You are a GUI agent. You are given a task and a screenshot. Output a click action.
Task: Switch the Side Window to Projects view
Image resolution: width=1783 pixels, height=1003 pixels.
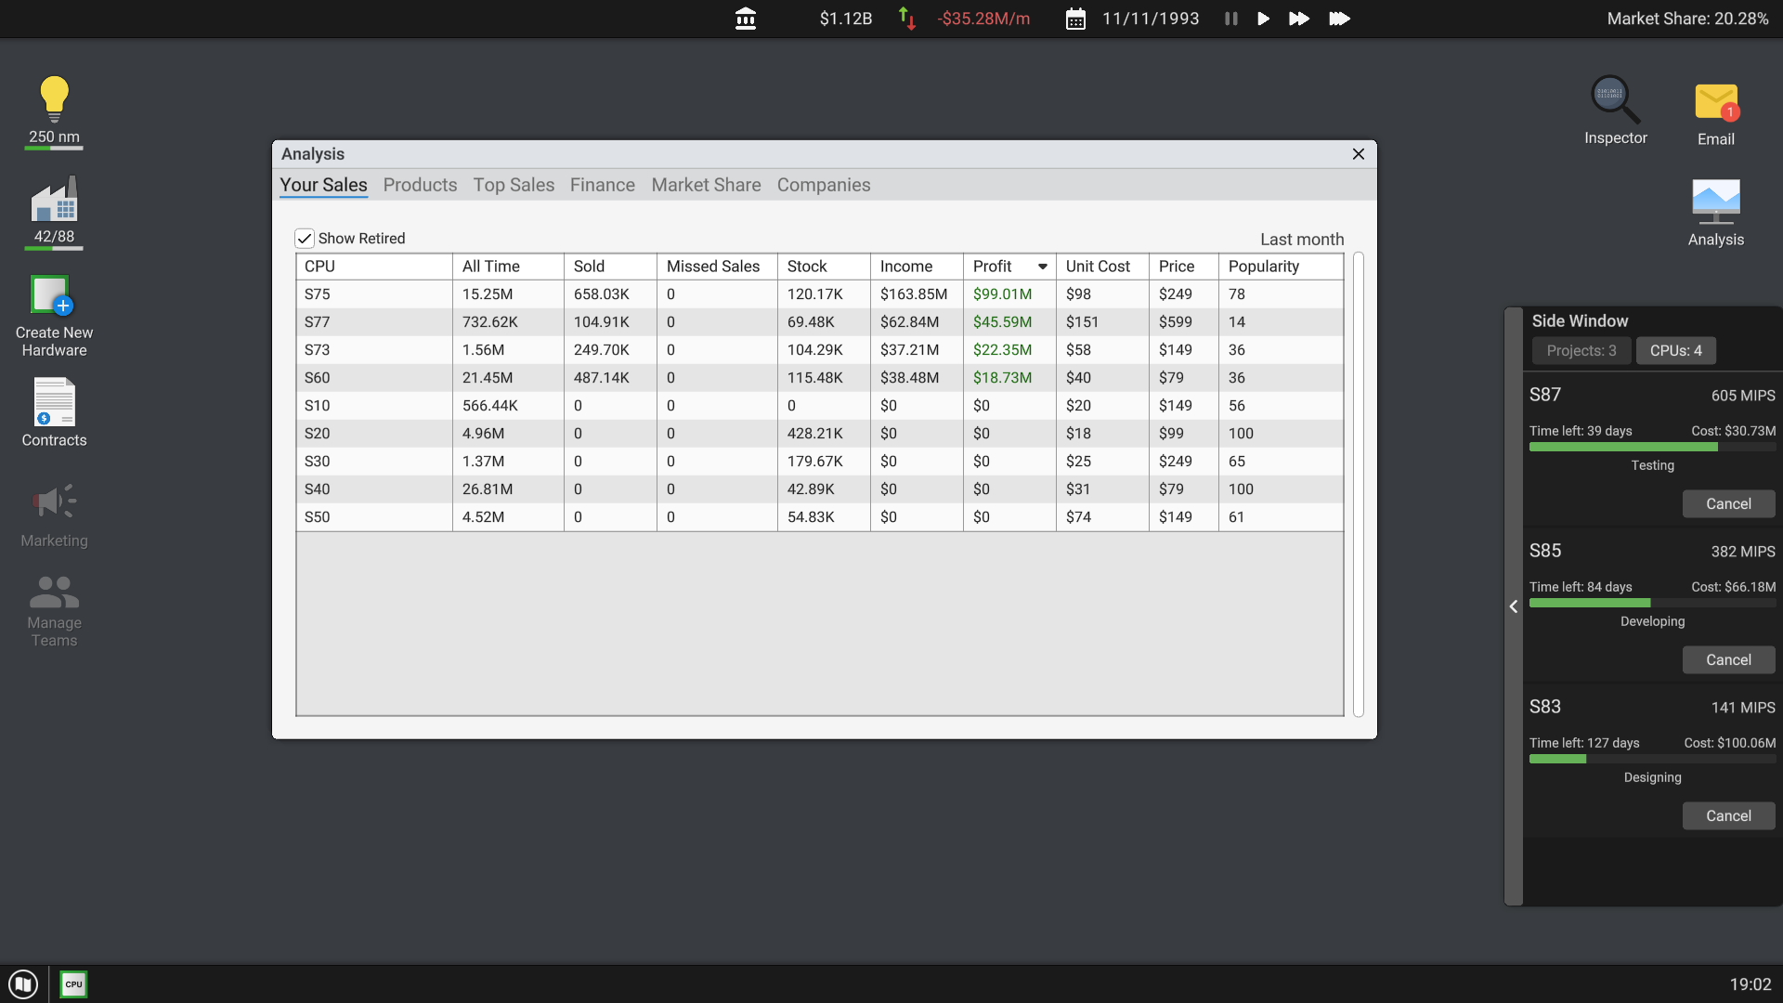point(1580,350)
